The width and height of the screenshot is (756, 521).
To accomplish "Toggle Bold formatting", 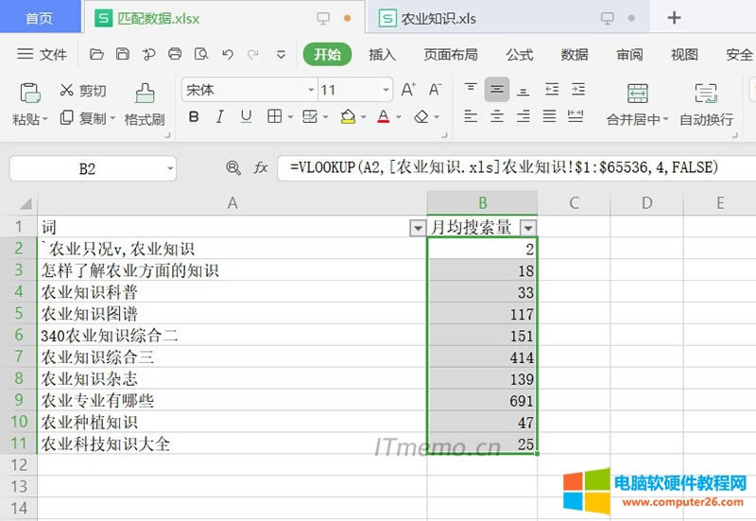I will [194, 117].
